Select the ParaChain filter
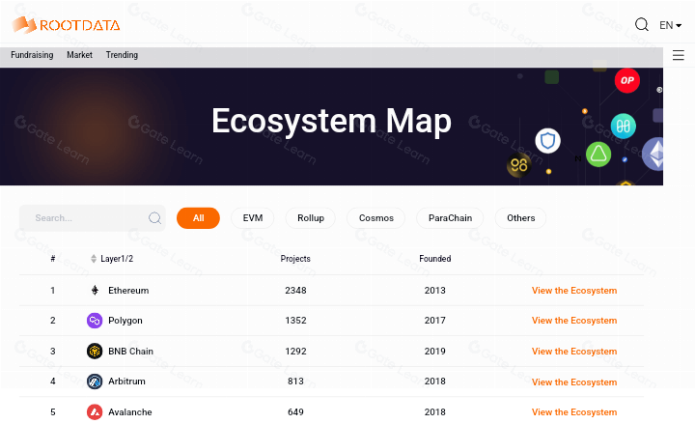 pyautogui.click(x=450, y=217)
